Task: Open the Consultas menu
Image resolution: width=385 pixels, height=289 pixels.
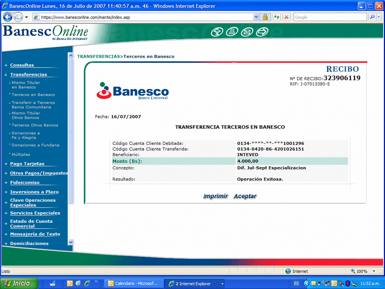Action: tap(22, 65)
